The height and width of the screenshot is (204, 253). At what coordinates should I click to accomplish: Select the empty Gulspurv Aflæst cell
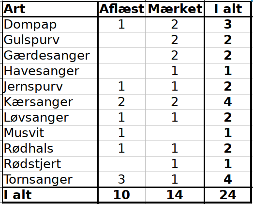[121, 40]
